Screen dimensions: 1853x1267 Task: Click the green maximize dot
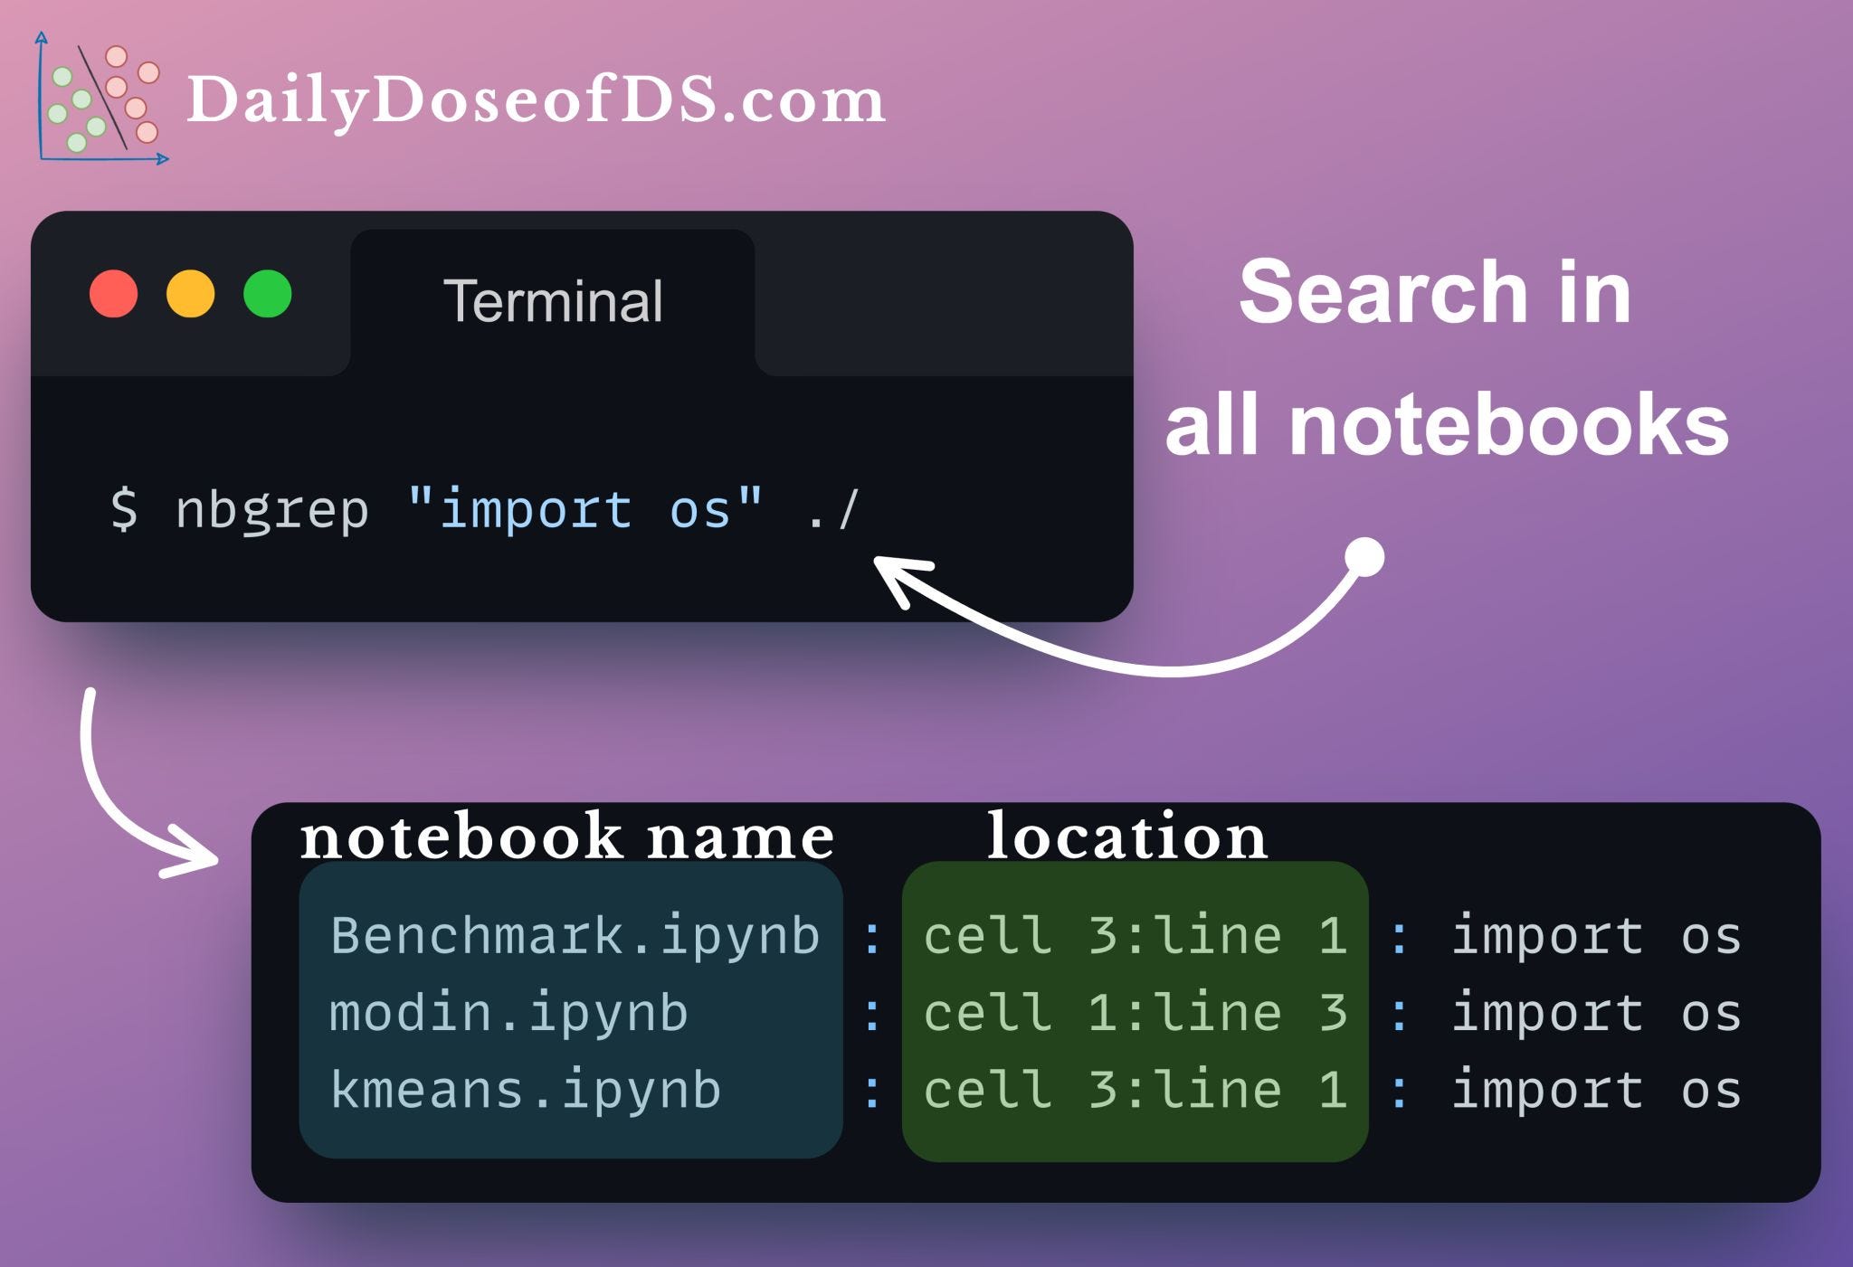tap(268, 294)
